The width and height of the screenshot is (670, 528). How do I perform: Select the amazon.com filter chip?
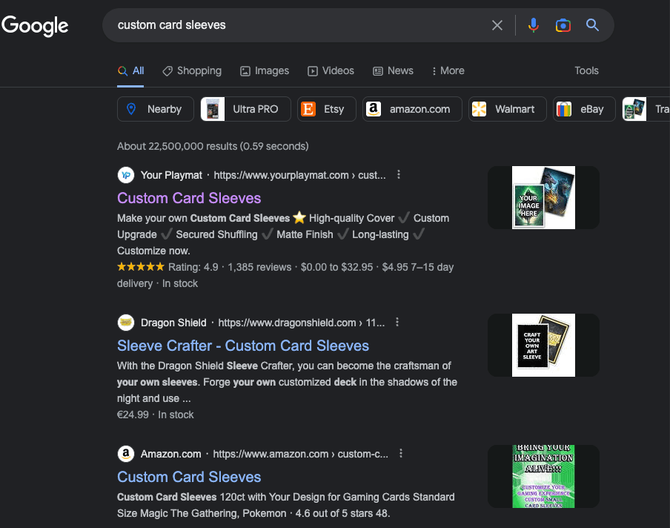[412, 109]
